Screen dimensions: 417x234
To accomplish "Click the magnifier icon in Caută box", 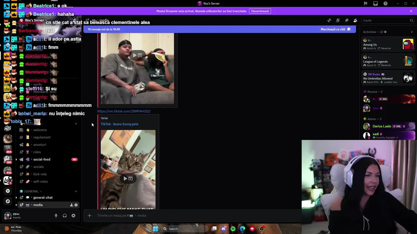I will pyautogui.click(x=411, y=20).
